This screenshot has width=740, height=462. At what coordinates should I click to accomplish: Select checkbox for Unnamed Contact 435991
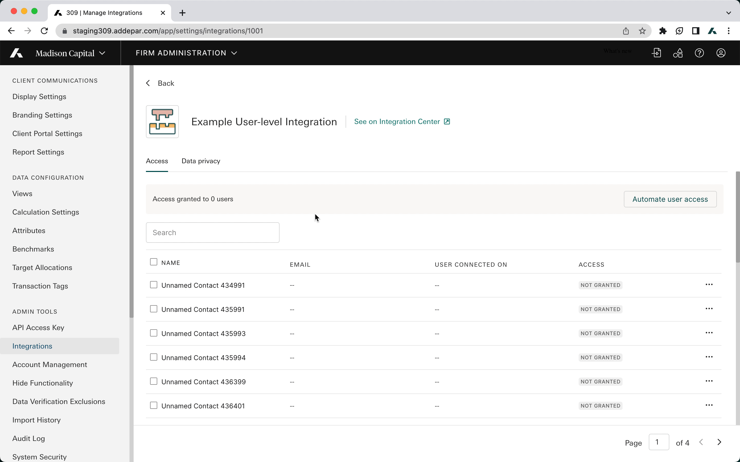pyautogui.click(x=153, y=309)
